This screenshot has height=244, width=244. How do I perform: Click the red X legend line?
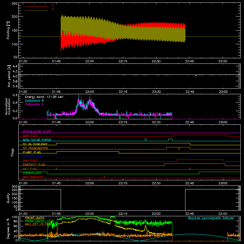pos(36,6)
